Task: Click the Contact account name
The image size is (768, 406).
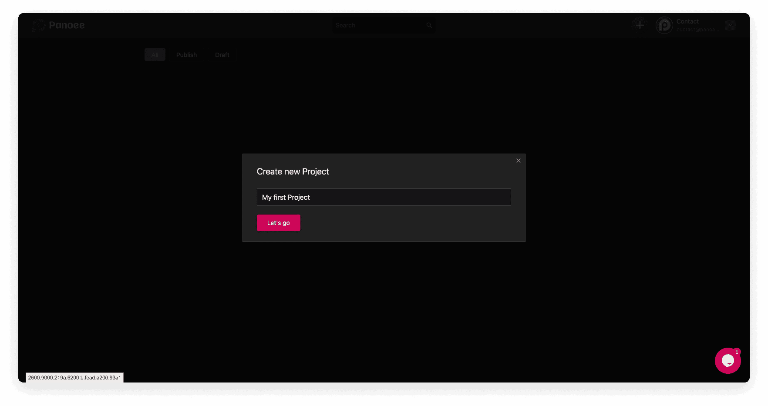Action: (x=687, y=21)
